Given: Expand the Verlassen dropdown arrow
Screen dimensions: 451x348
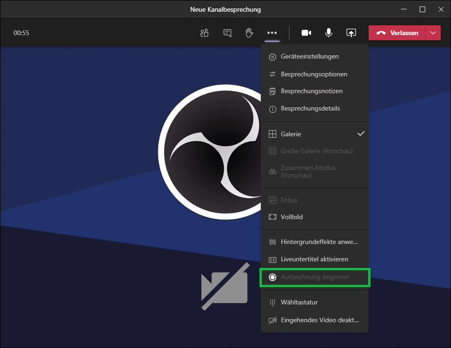Looking at the screenshot, I should pyautogui.click(x=433, y=33).
